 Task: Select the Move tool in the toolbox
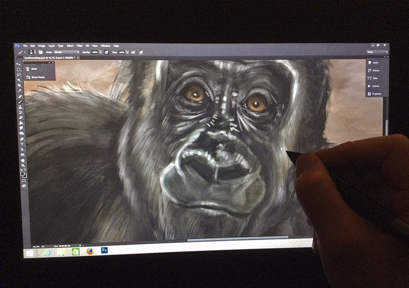coord(19,64)
